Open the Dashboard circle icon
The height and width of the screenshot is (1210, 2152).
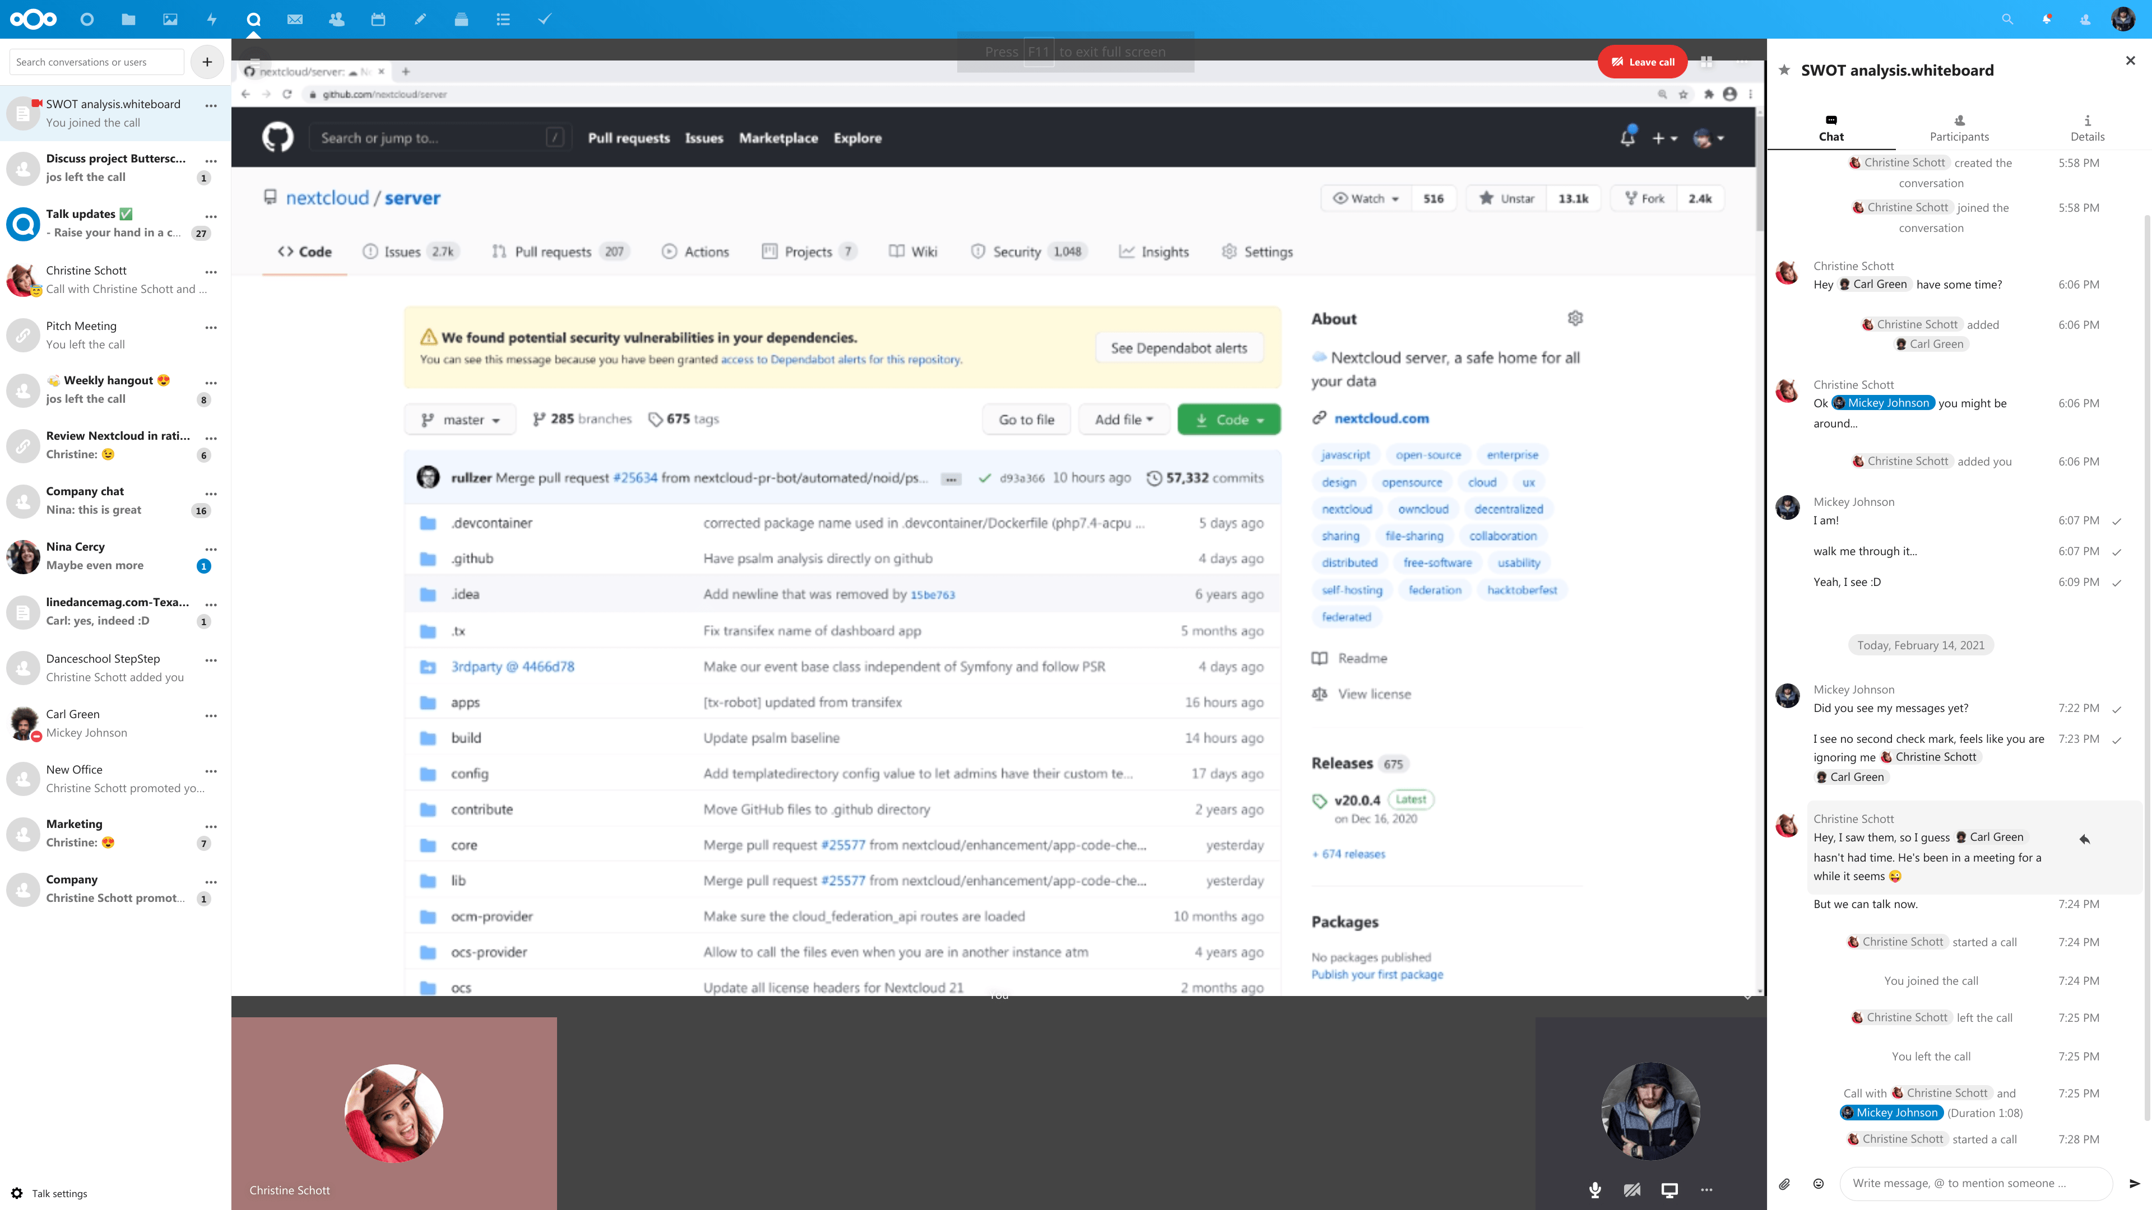point(87,19)
